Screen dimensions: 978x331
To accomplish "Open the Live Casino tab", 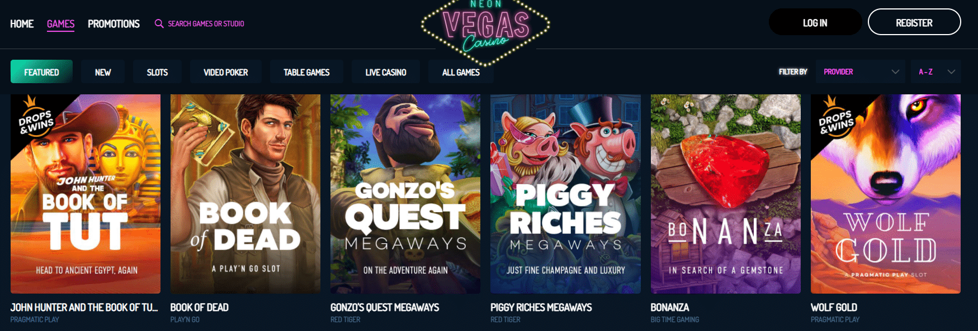I will [x=386, y=72].
